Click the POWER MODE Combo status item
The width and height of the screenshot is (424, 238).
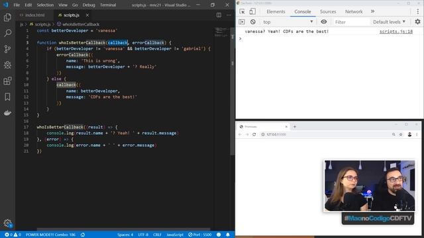point(50,235)
